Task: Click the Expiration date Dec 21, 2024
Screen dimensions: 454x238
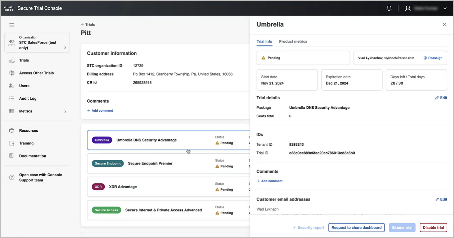Action: click(352, 80)
